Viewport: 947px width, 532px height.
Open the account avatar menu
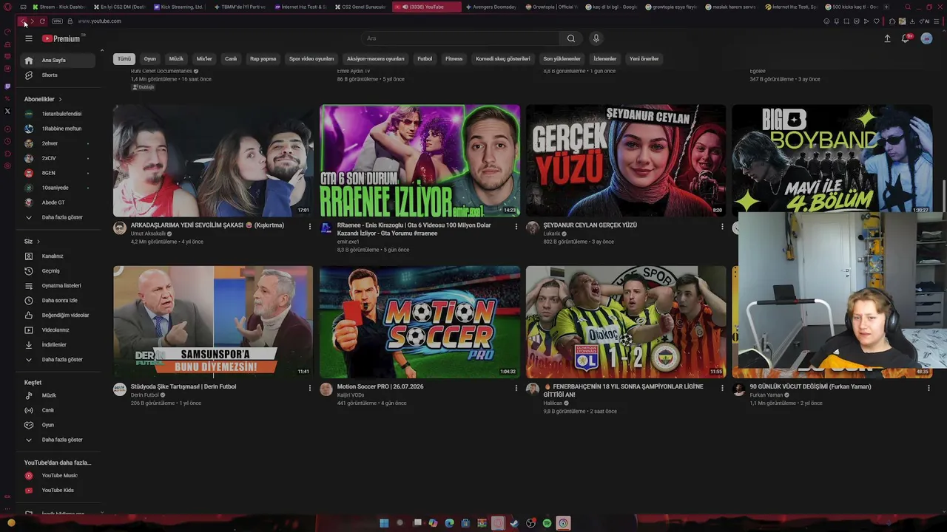926,38
